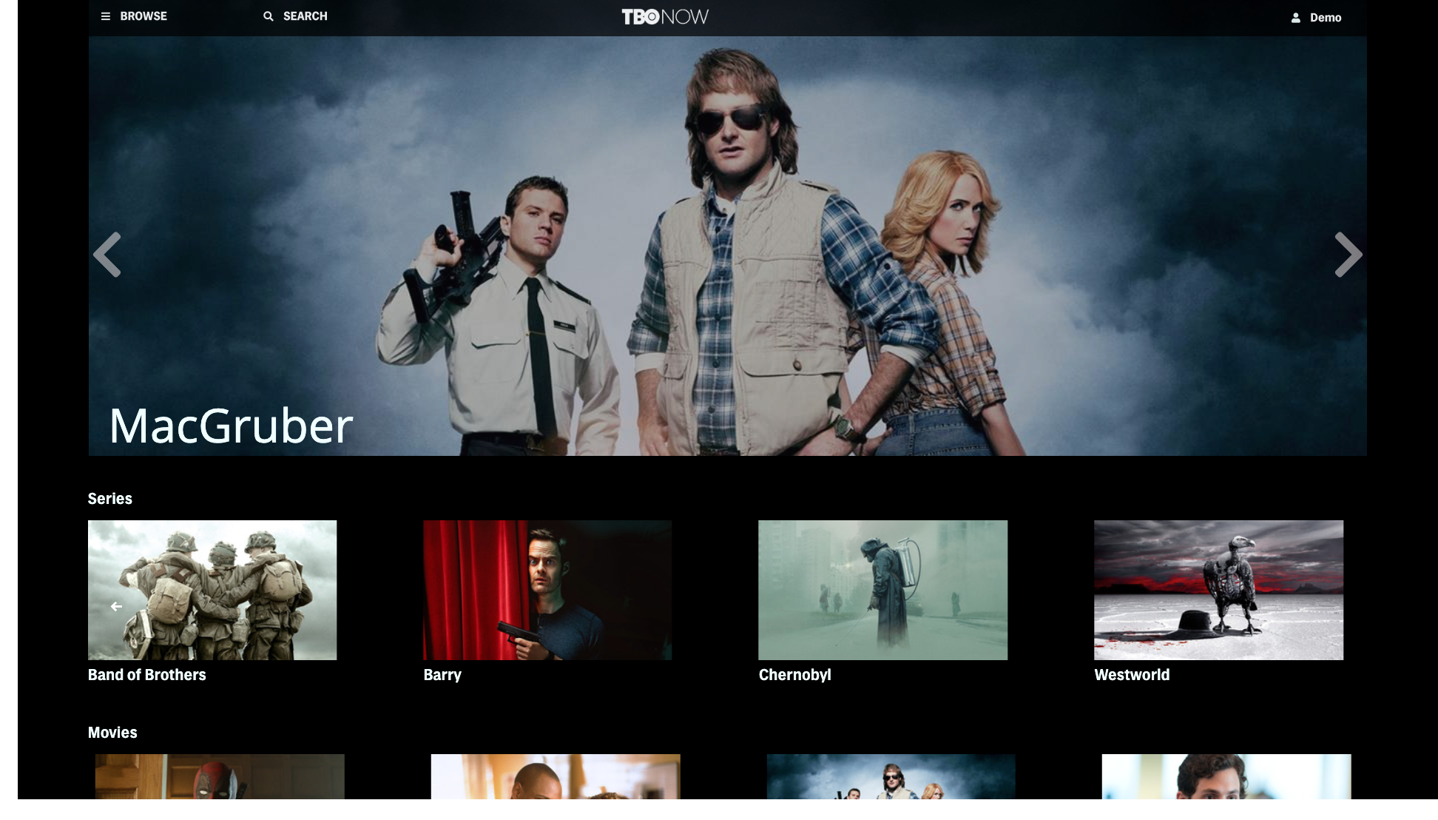Open the Barry thumbnail
The width and height of the screenshot is (1438, 820).
(547, 590)
